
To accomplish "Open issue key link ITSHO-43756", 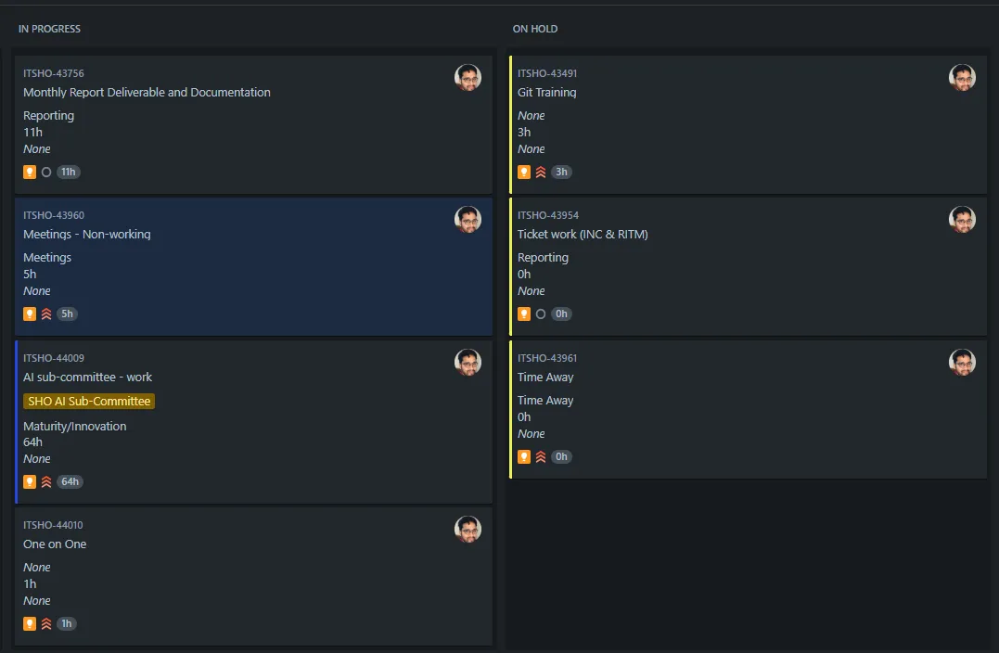I will pos(54,73).
